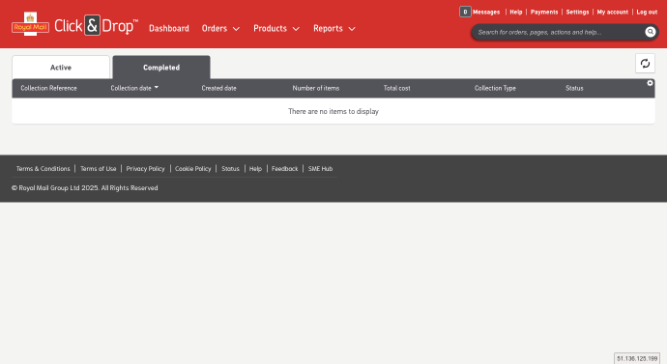
Task: Open Terms & Conditions footer link
Action: (x=43, y=169)
